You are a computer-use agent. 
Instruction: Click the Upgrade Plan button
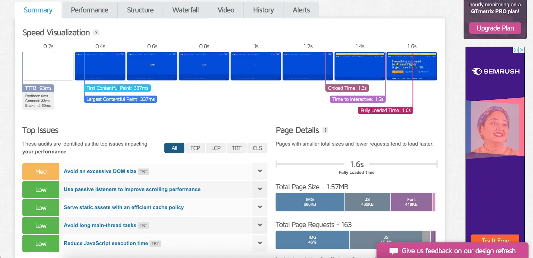click(495, 28)
